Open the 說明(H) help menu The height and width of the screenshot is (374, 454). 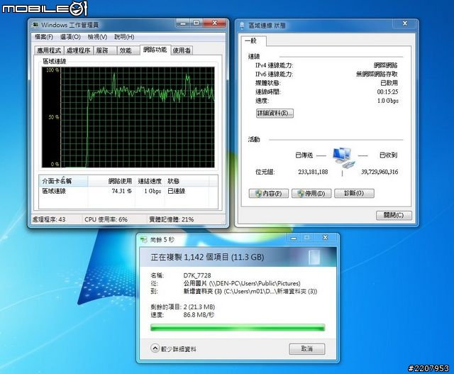[x=124, y=37]
